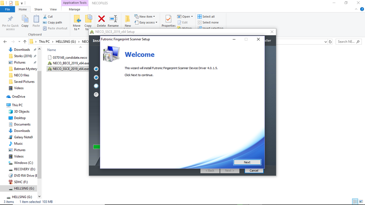Screen dimensions: 365x205
Task: Select the 0370148_candidate.neco file
Action: click(70, 58)
